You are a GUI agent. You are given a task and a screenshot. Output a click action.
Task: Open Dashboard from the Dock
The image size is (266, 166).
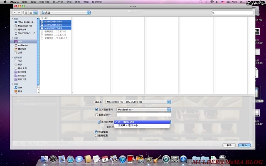tap(53, 159)
